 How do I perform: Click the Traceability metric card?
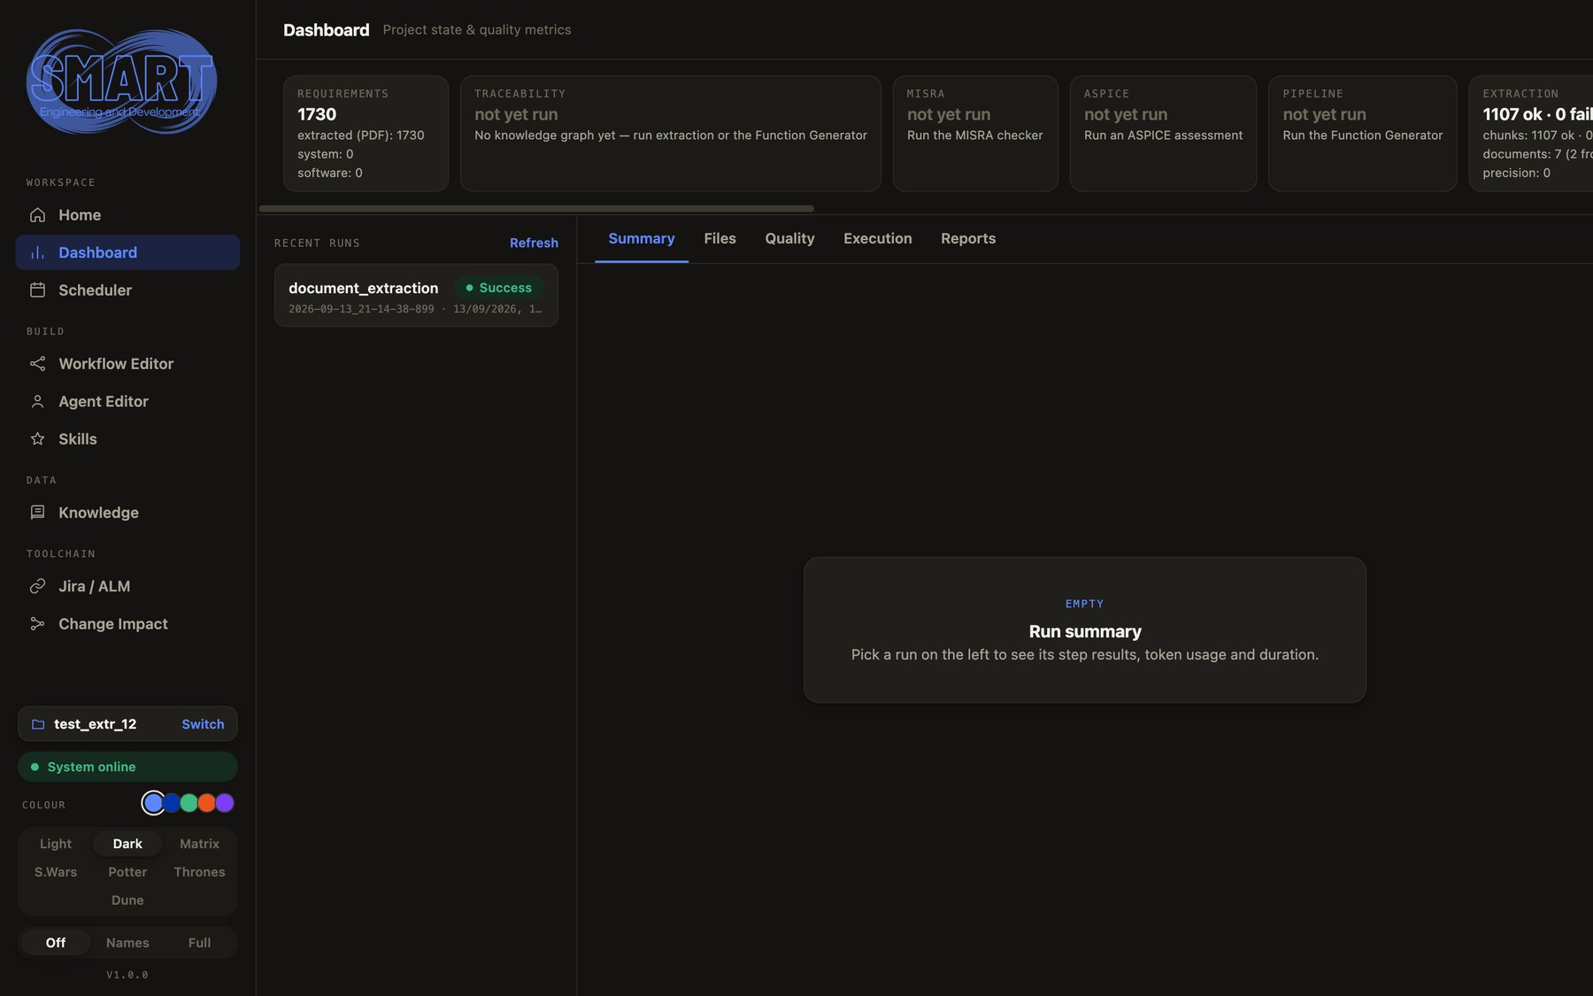671,134
